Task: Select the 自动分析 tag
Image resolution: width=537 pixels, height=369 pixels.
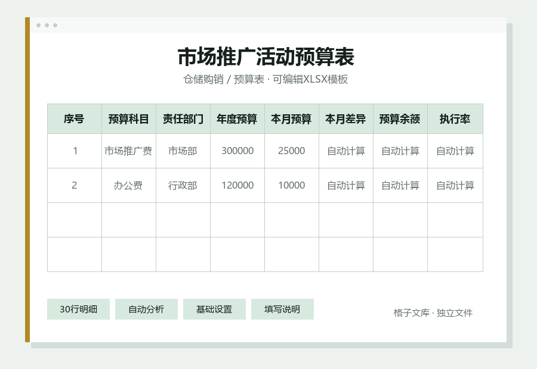Action: 146,309
